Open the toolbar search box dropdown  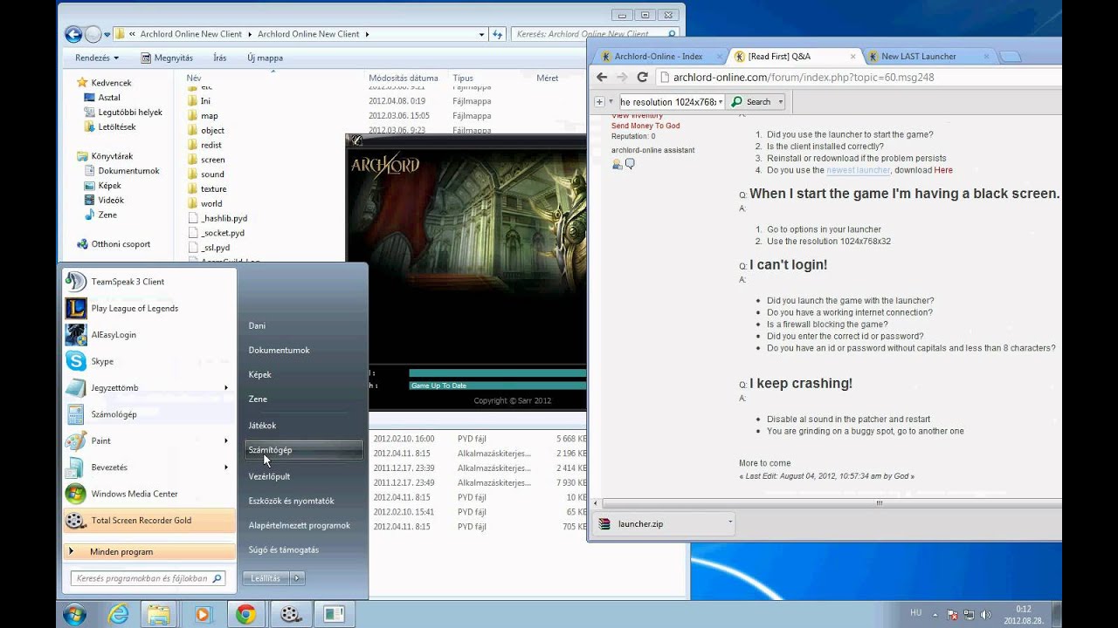(x=721, y=102)
